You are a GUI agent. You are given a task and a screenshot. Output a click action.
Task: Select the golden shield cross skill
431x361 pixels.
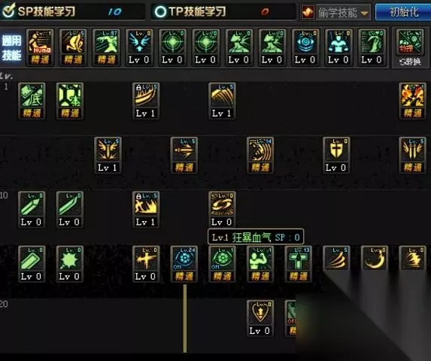pyautogui.click(x=336, y=155)
